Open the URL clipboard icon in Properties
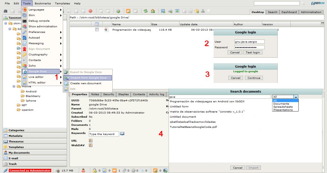Image resolution: width=327 pixels, height=173 pixels. pos(90,141)
